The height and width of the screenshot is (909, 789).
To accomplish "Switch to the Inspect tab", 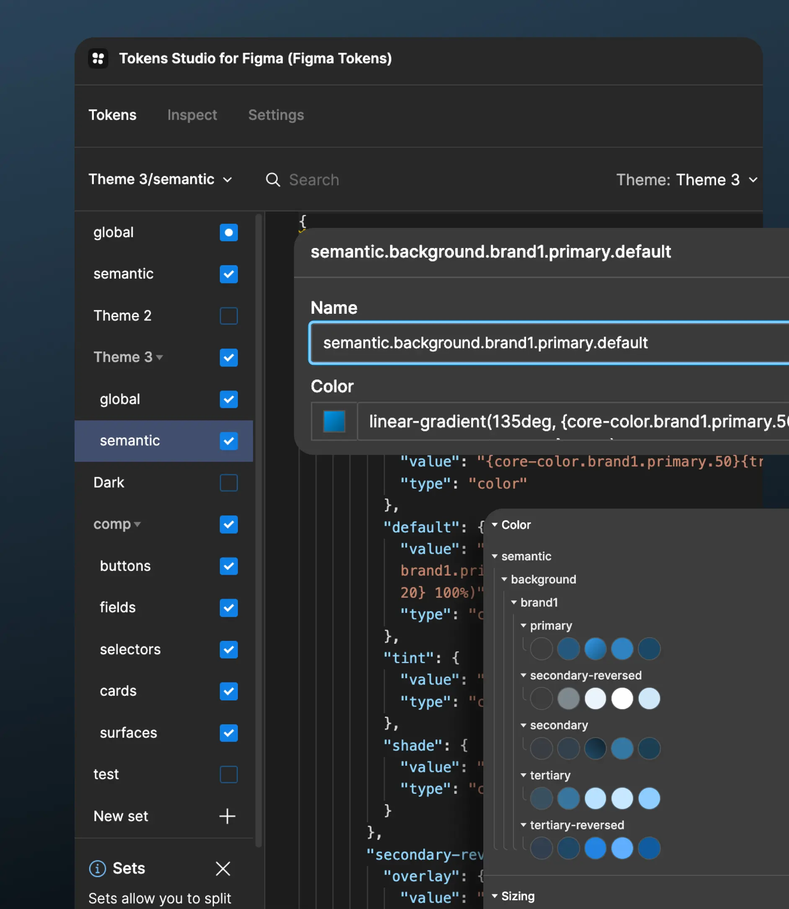I will tap(192, 115).
